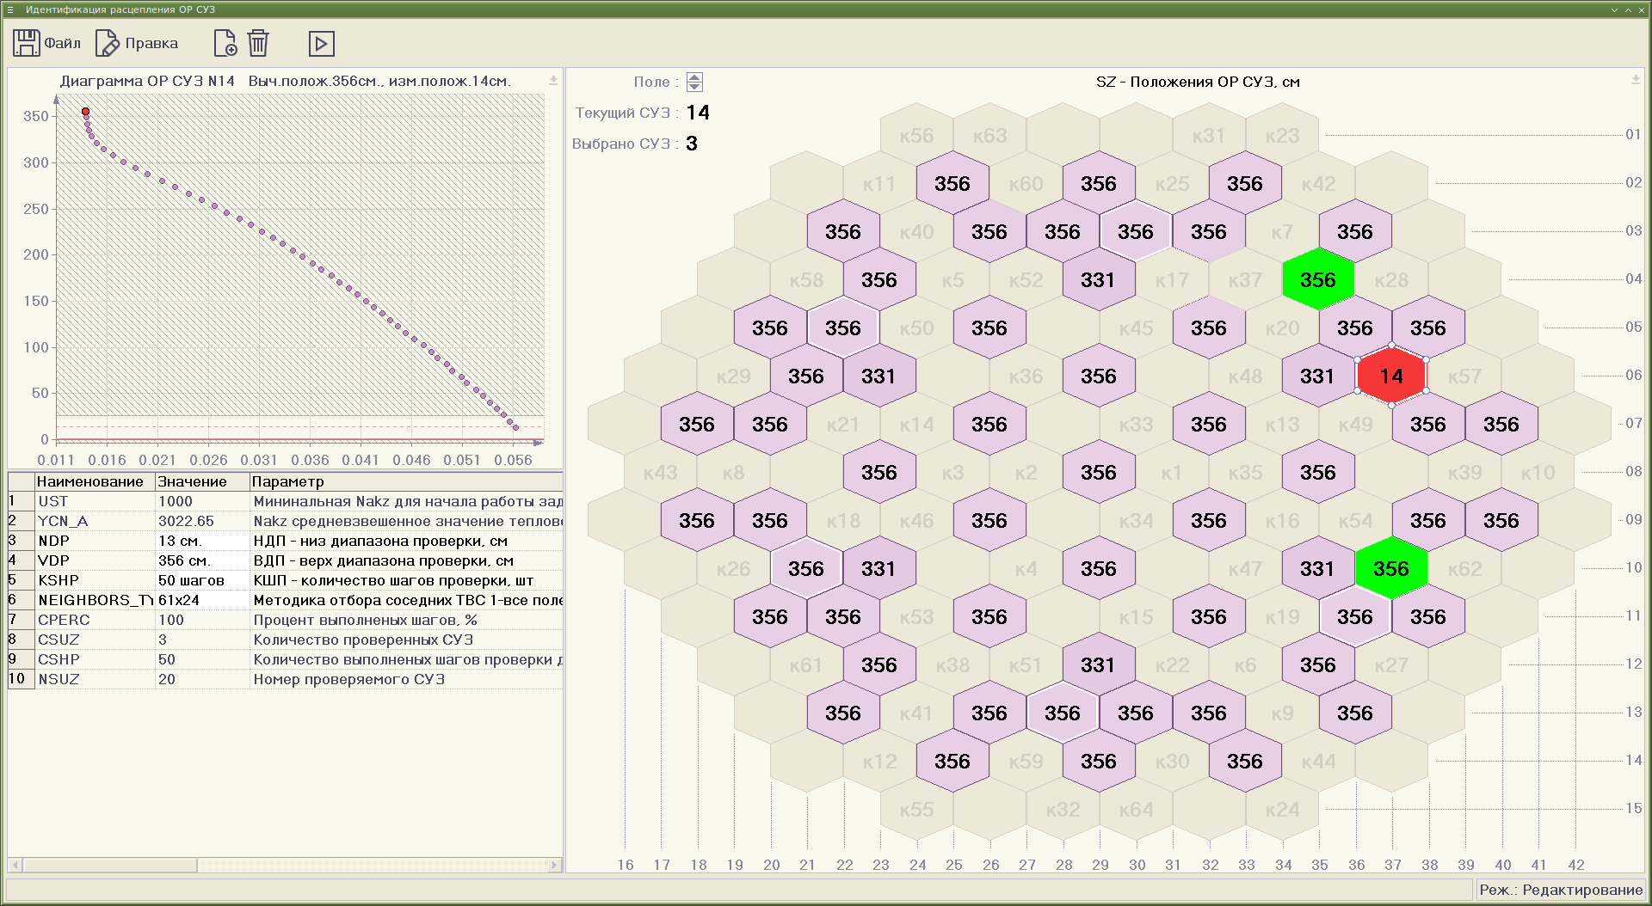Select the red hexagon labeled 14
Screen dimensions: 1652x906
coord(1390,376)
